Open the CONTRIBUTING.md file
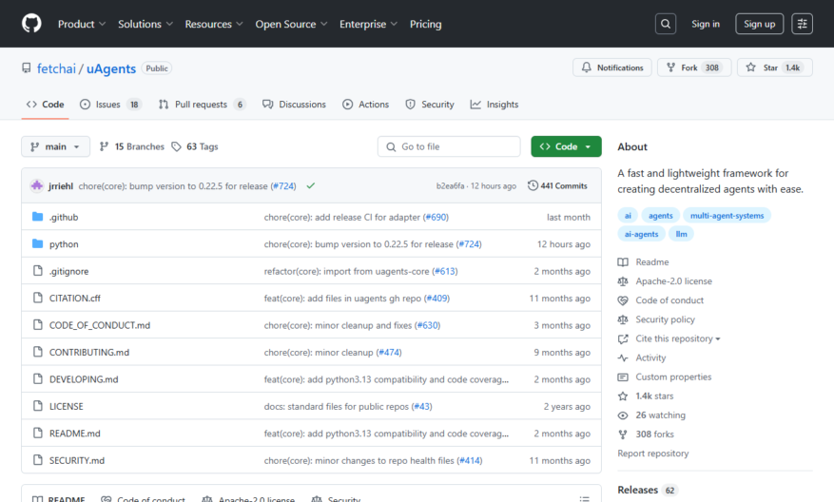Screen dimensions: 834x502 point(89,352)
